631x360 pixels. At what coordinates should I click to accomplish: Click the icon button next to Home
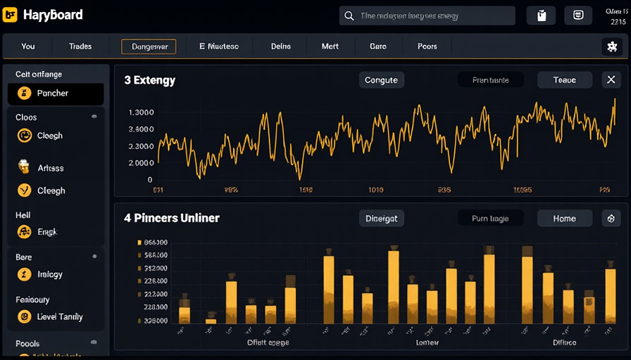(611, 218)
